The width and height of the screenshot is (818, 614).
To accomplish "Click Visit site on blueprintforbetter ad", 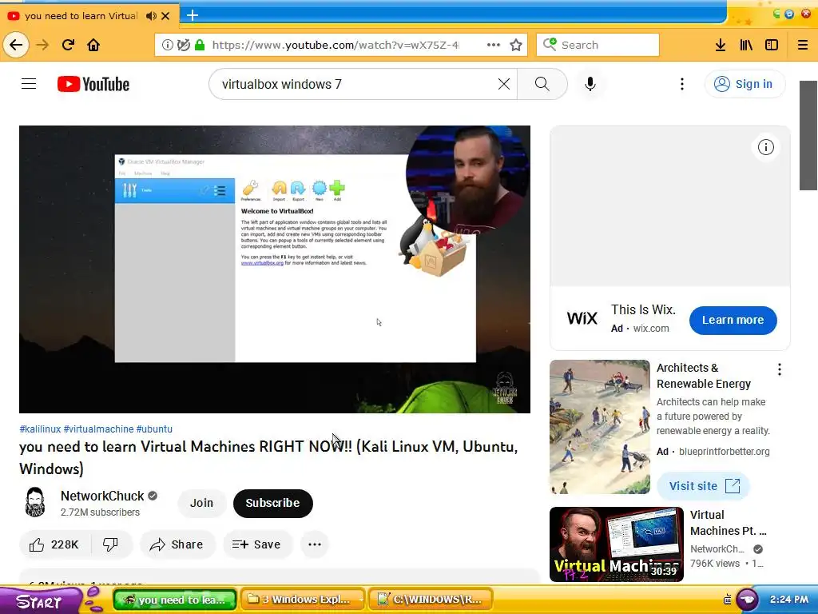I will point(703,486).
